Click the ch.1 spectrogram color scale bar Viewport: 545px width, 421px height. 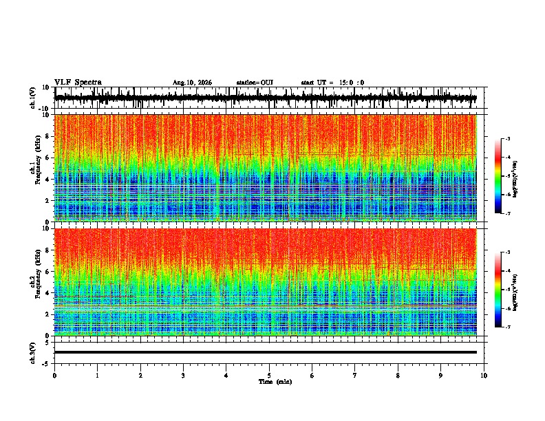coord(498,176)
